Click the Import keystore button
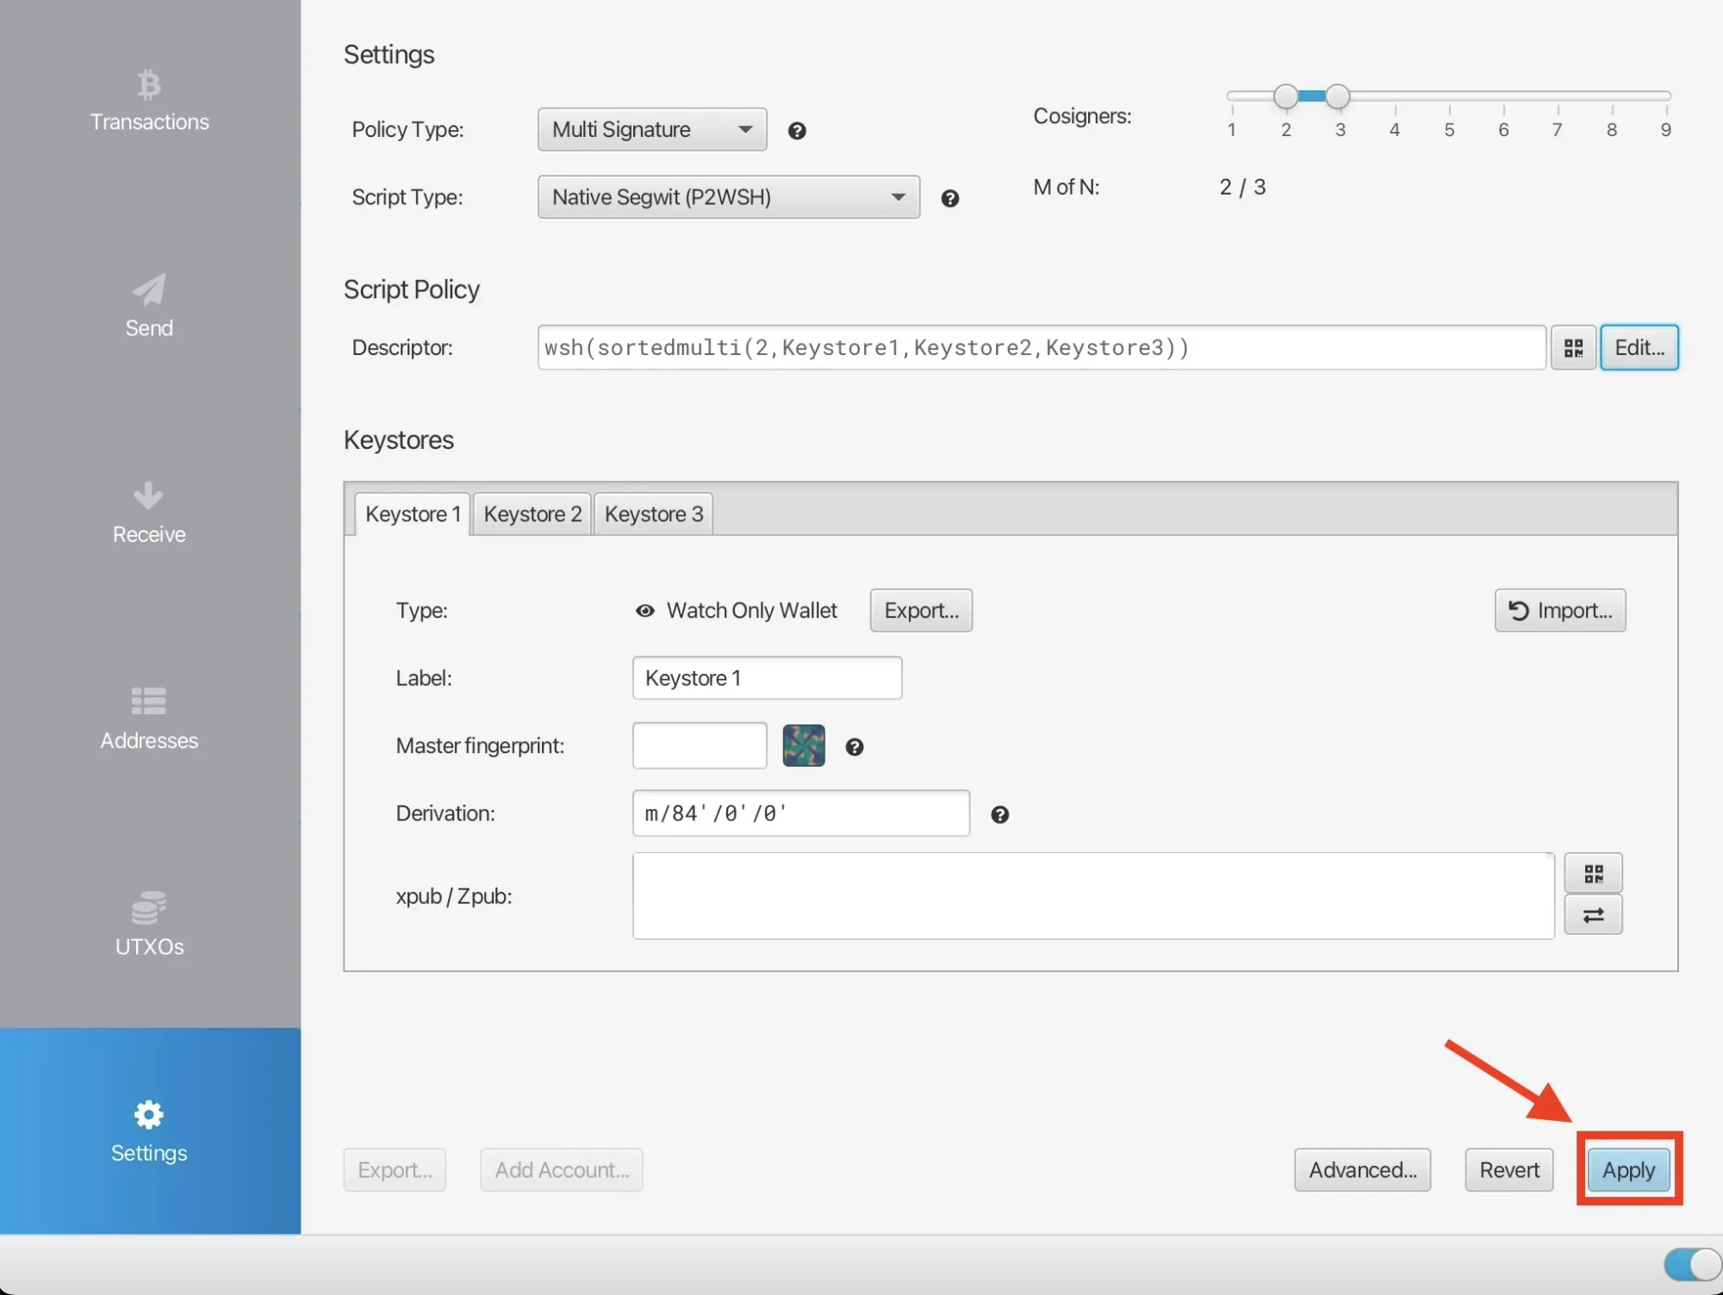The height and width of the screenshot is (1295, 1723). [x=1560, y=611]
